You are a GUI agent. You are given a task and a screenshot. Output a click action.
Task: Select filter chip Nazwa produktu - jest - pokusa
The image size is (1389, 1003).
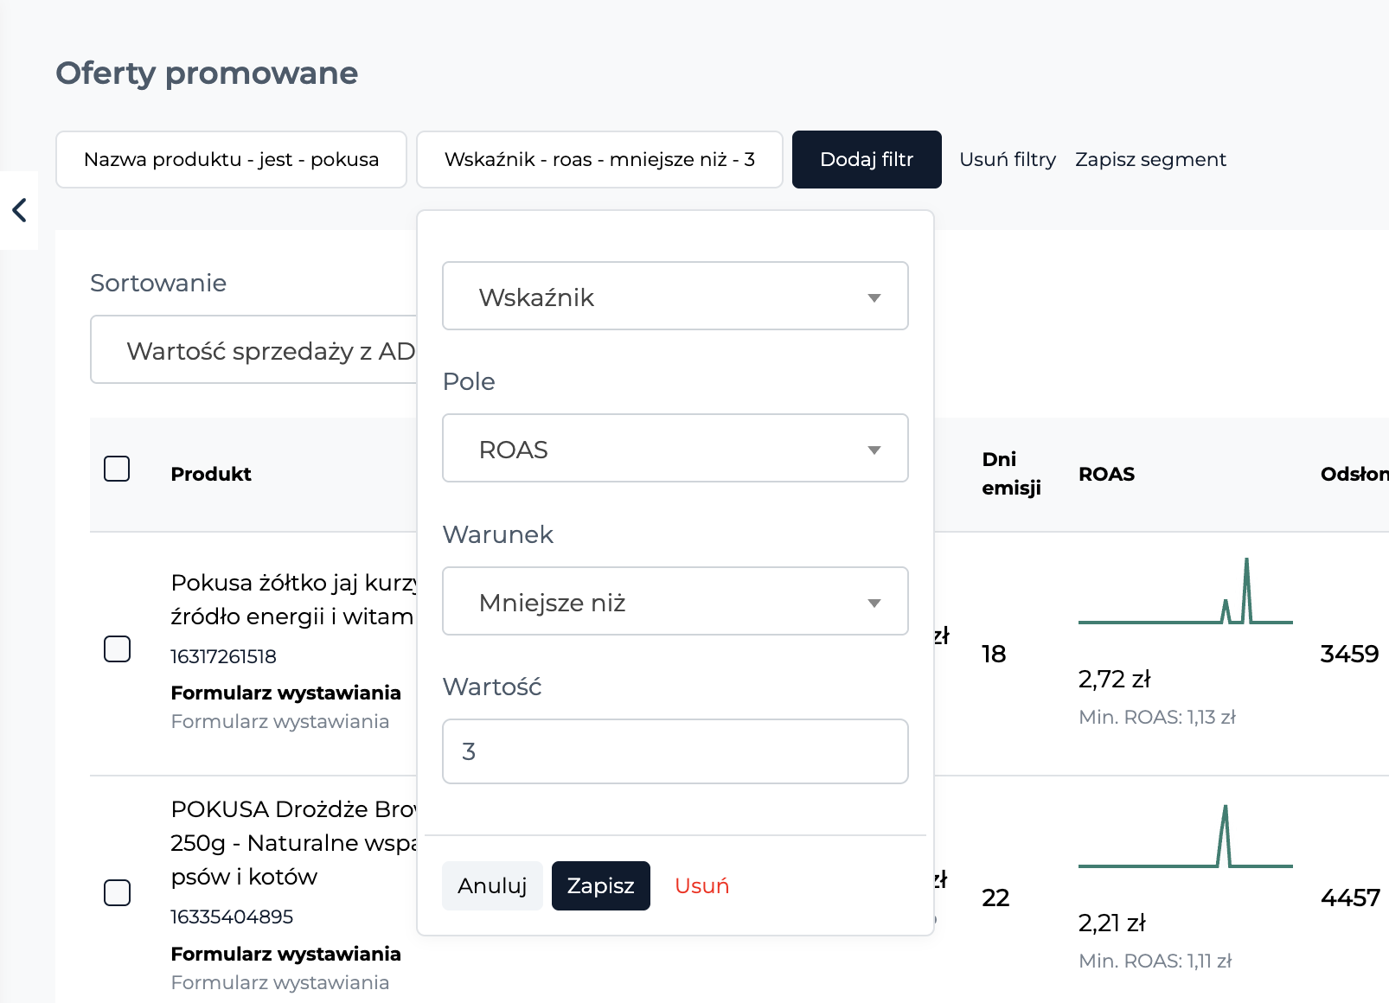tap(231, 159)
